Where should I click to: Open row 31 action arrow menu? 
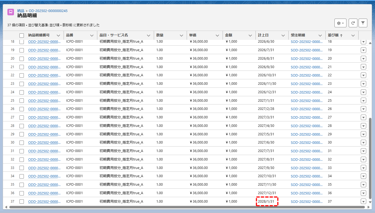pos(363,151)
